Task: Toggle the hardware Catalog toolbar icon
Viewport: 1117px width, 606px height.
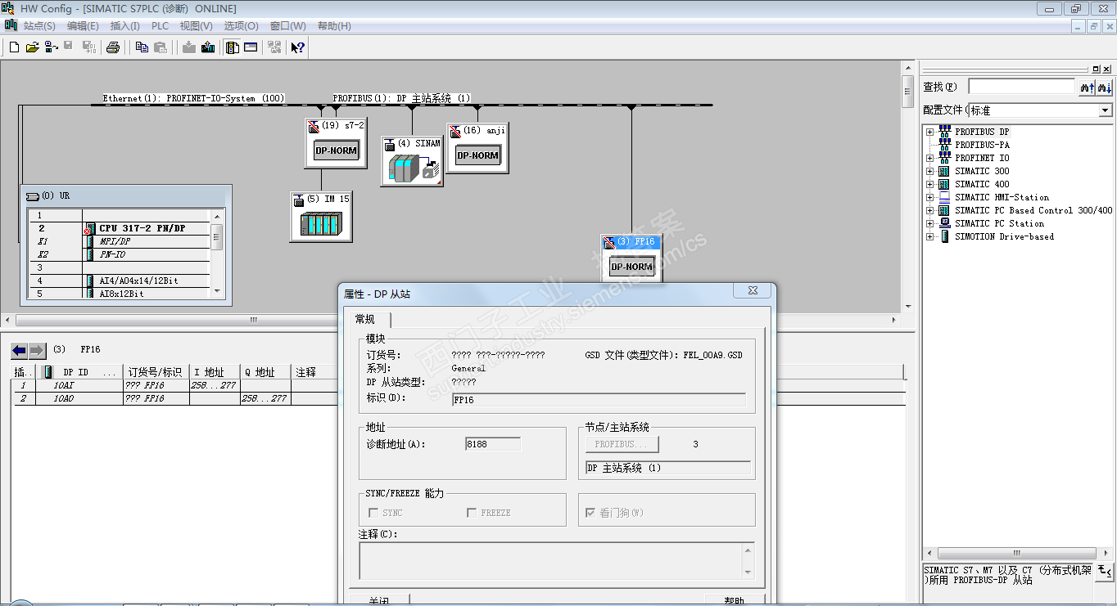Action: click(233, 47)
